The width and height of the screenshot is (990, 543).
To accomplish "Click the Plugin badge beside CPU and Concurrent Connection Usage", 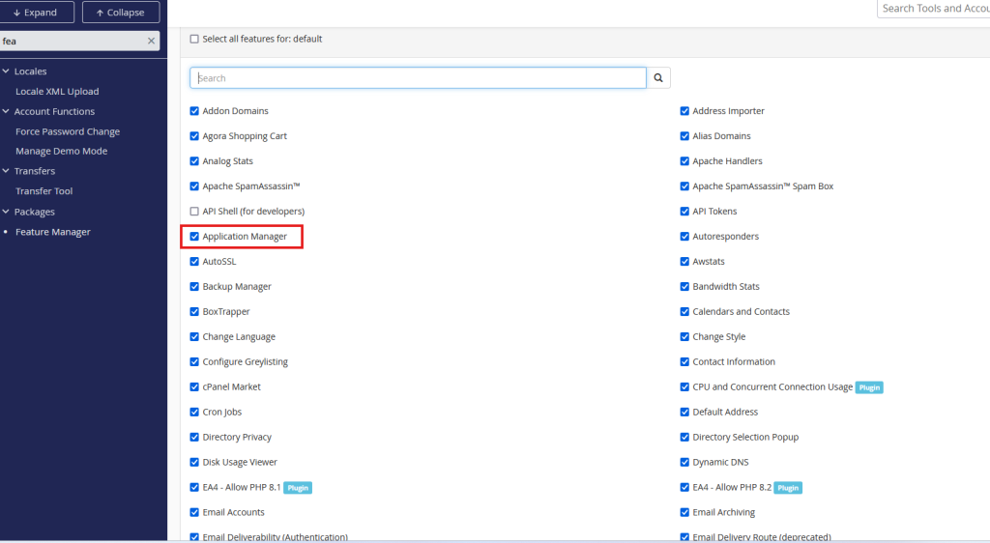I will coord(869,387).
